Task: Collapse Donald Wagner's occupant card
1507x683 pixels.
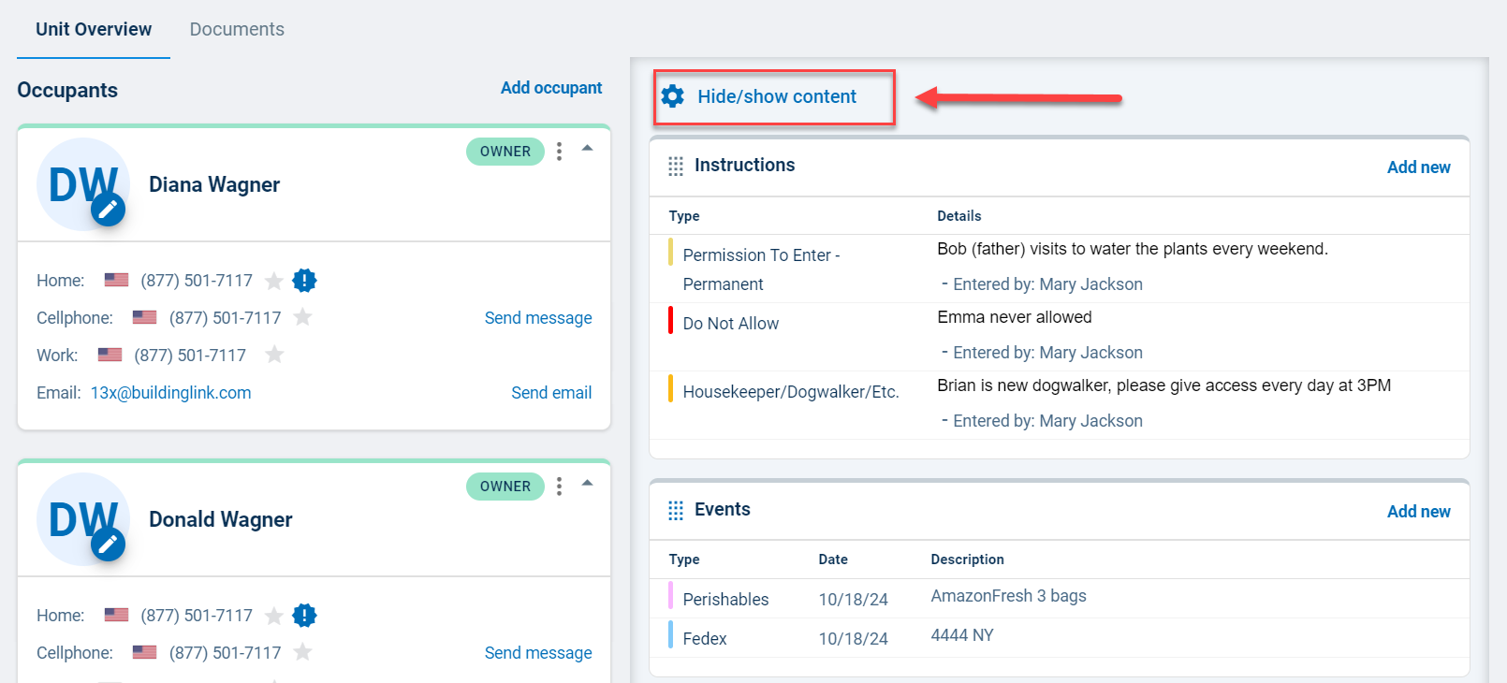Action: (x=588, y=483)
